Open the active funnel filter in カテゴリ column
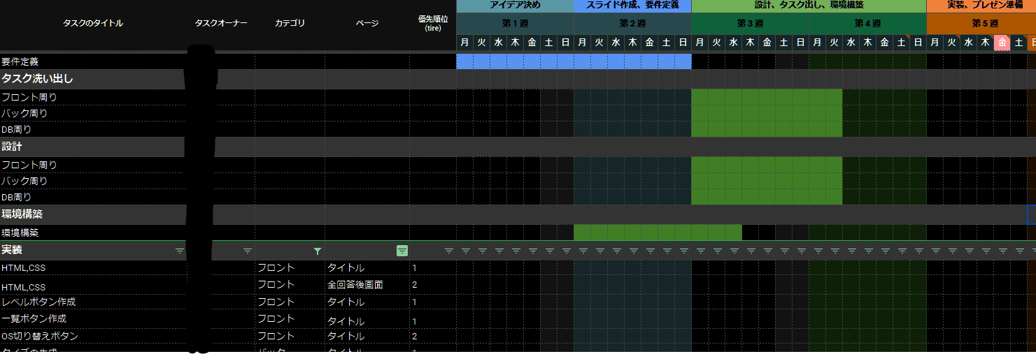The height and width of the screenshot is (354, 1036). coord(318,251)
